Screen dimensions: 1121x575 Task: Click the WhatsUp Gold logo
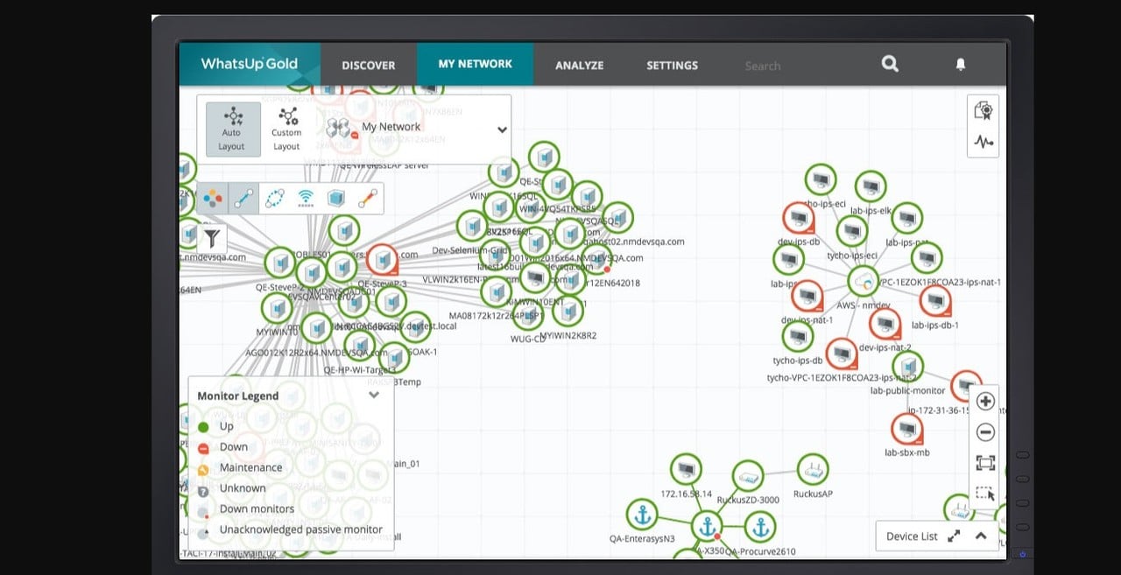pos(250,64)
